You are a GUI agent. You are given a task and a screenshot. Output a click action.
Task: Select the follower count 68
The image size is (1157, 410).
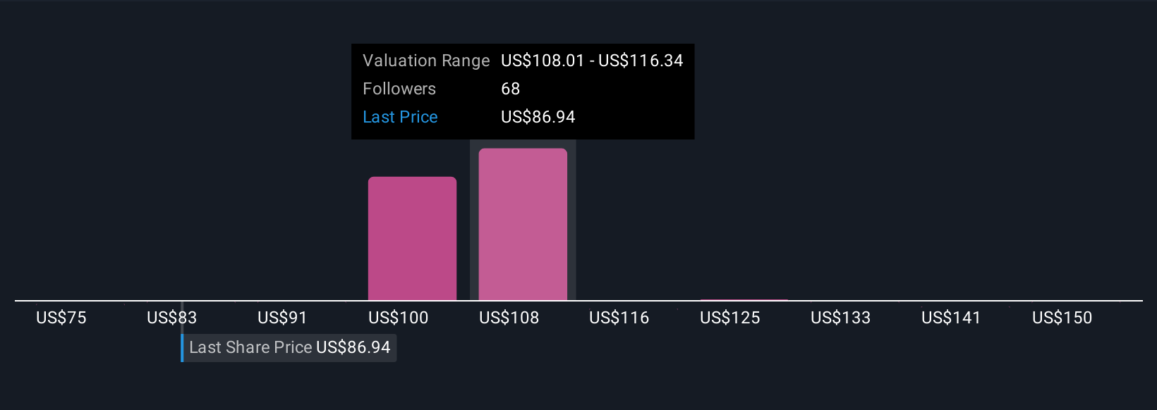pyautogui.click(x=510, y=89)
